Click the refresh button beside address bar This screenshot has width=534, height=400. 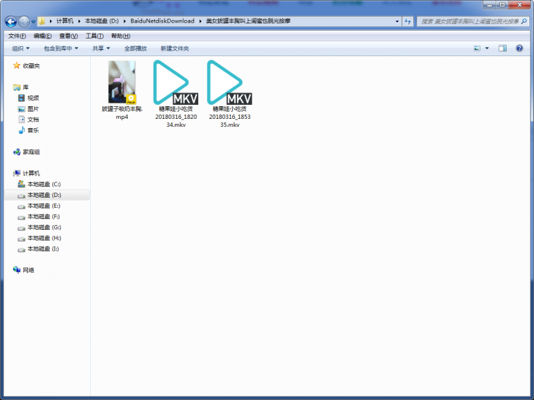tap(407, 21)
